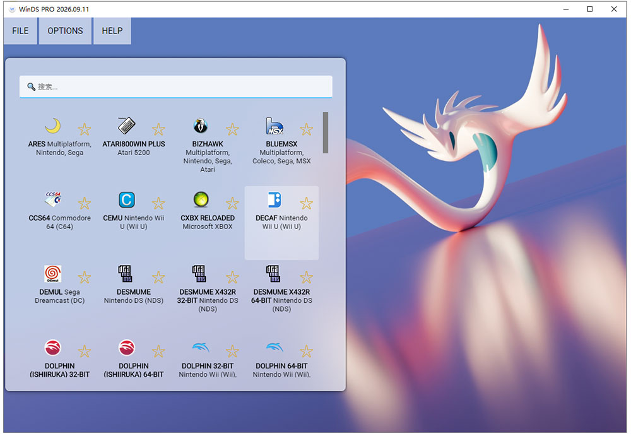Select the DECAF Nintendo Wii U label

click(281, 222)
